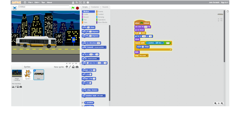Upload a sprite from file icon

[73, 67]
